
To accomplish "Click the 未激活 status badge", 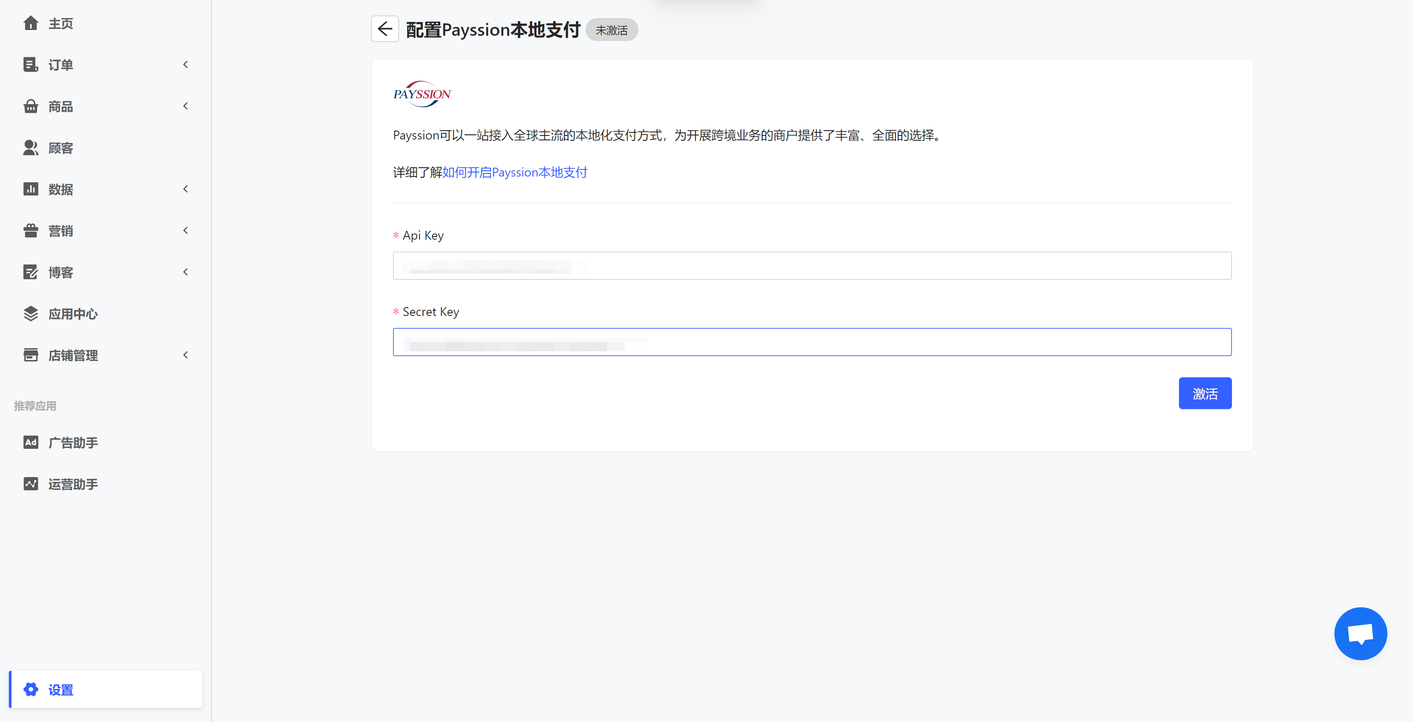I will pos(612,30).
